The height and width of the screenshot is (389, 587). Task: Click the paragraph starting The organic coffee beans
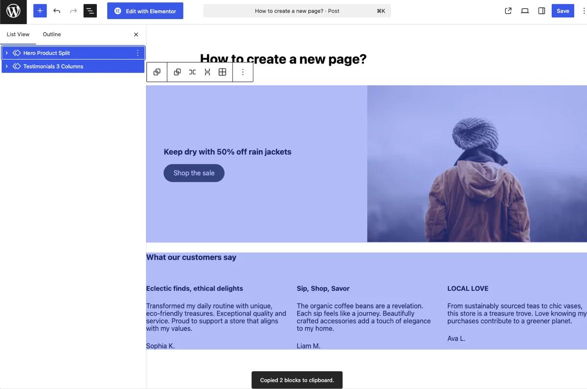pyautogui.click(x=363, y=317)
